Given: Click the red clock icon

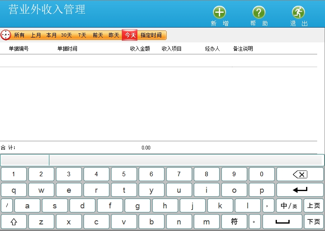Looking at the screenshot, I should click(x=6, y=35).
